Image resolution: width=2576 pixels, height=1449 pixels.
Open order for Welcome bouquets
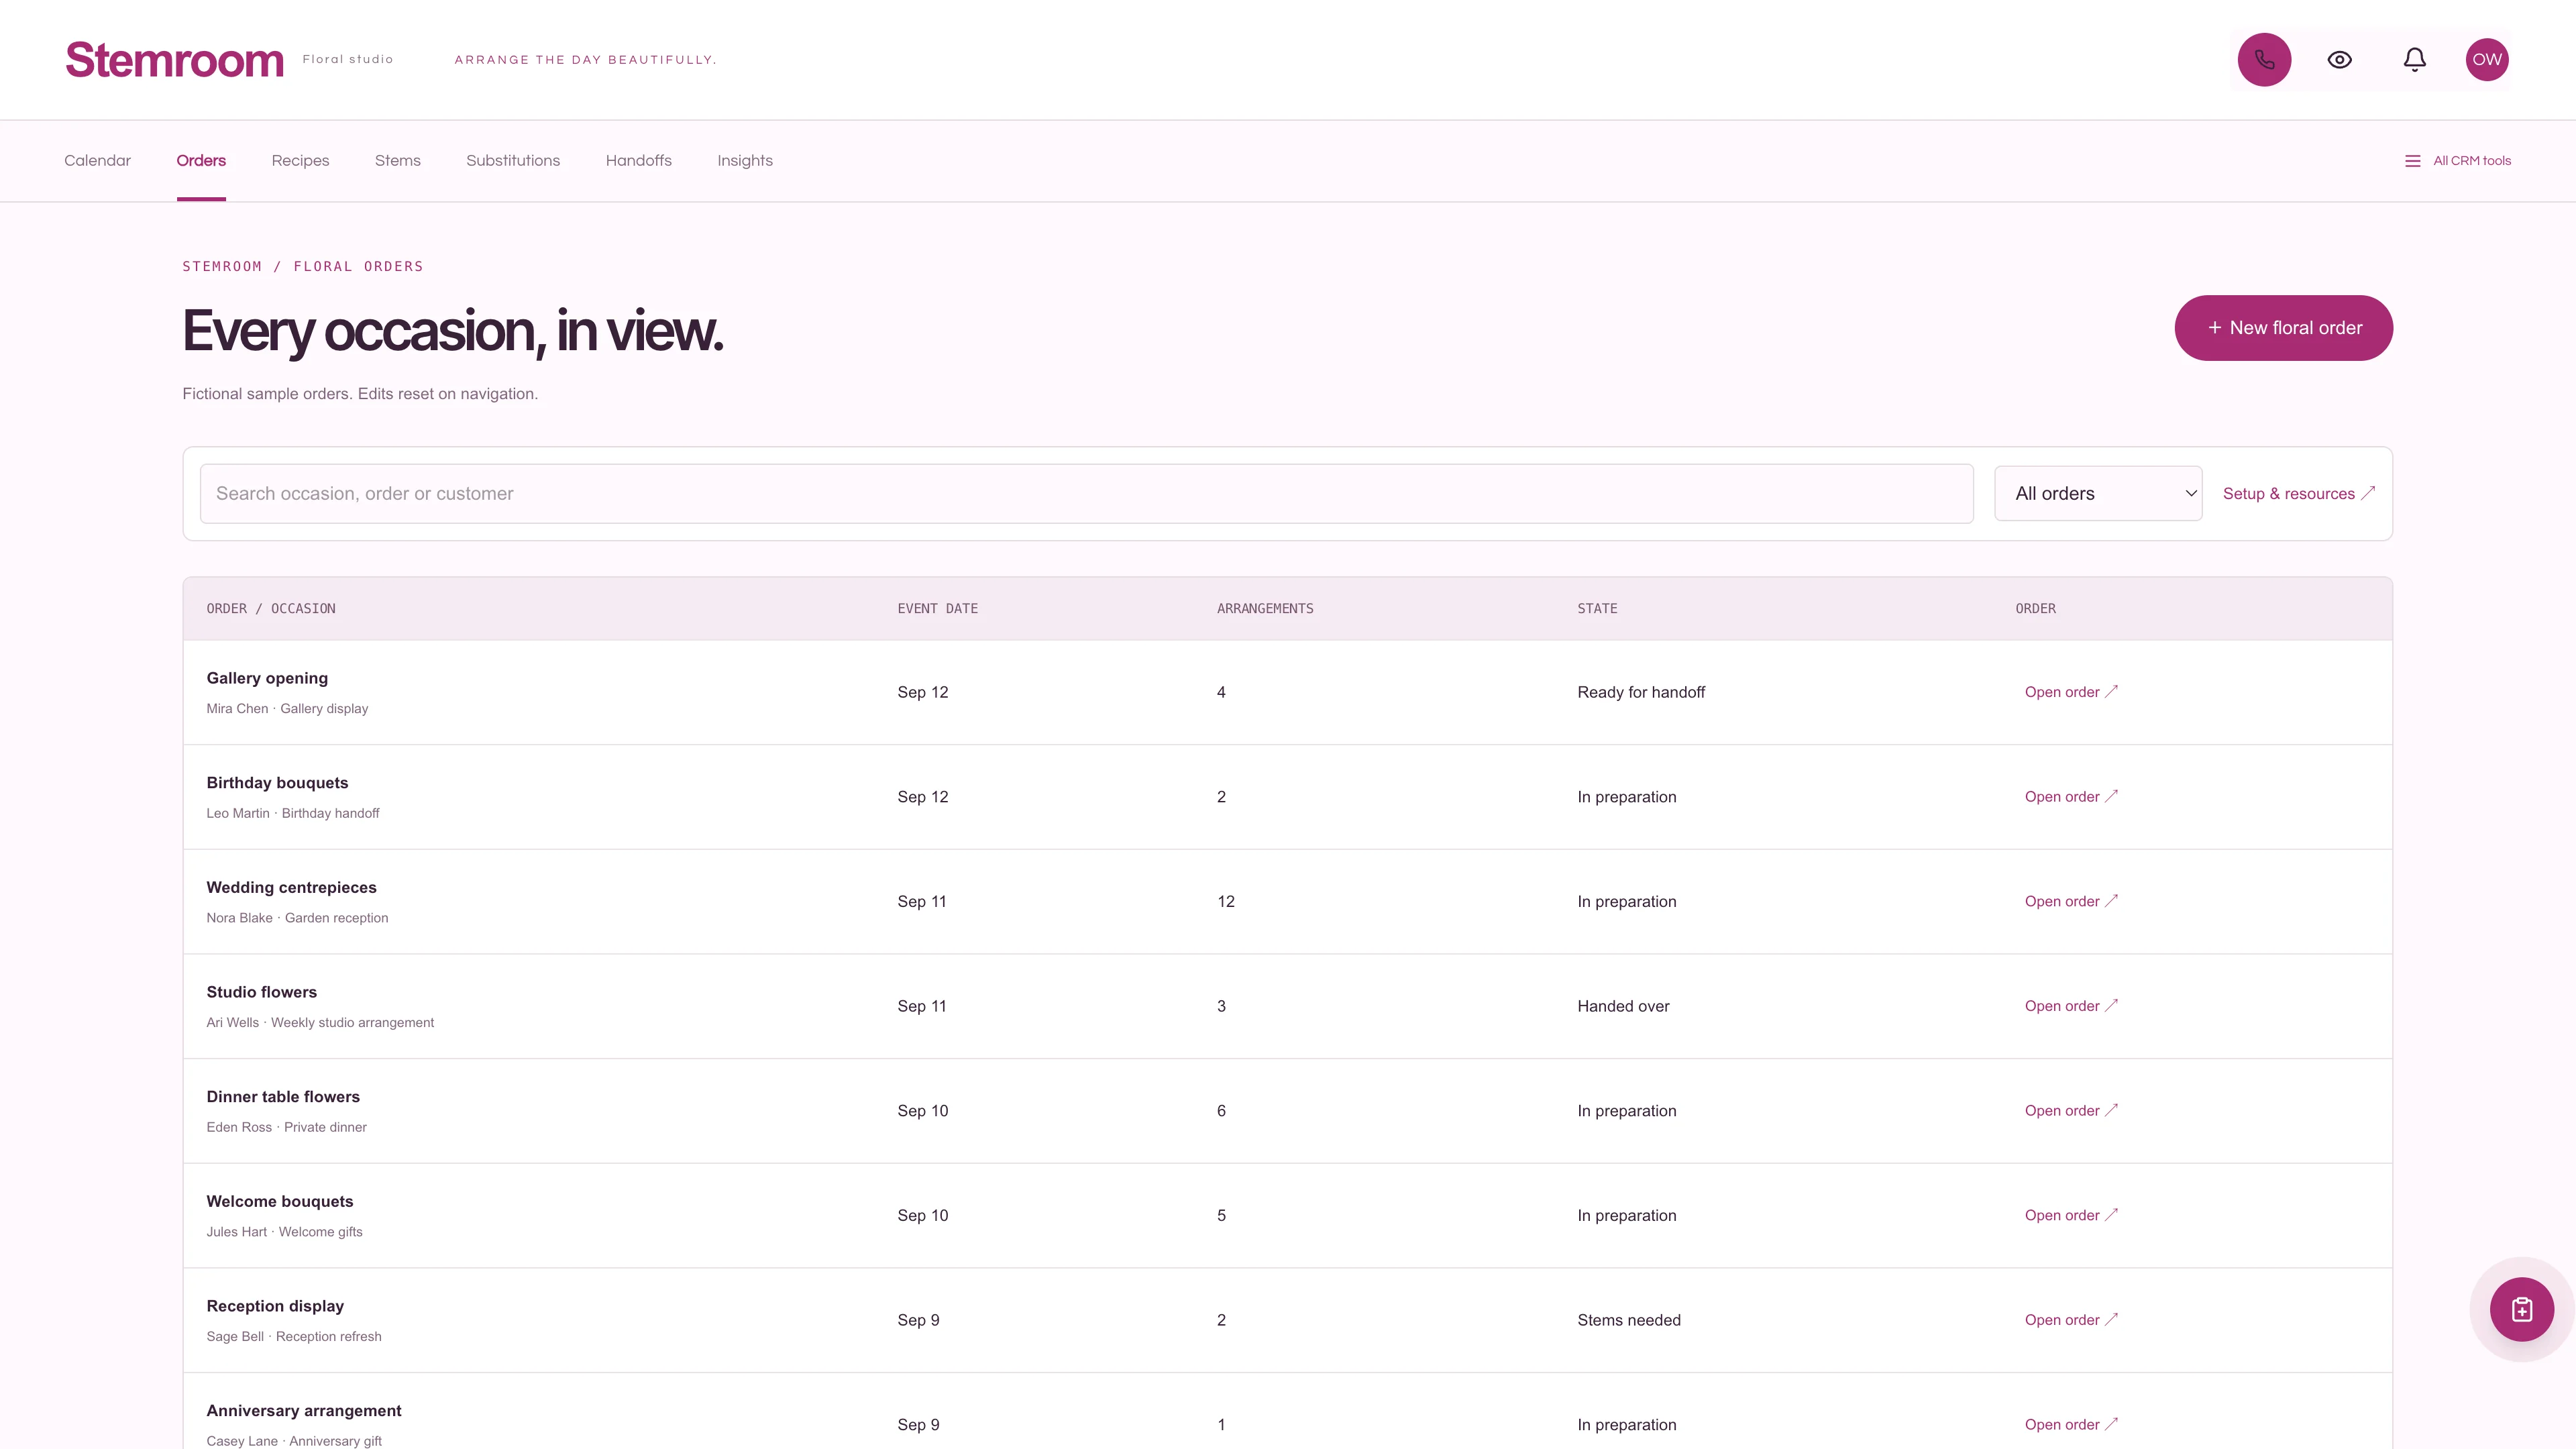[2071, 1215]
